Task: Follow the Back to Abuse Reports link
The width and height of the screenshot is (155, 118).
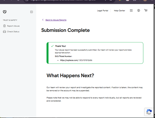Action: 56,20
